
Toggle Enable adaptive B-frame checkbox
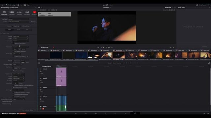coord(13,88)
